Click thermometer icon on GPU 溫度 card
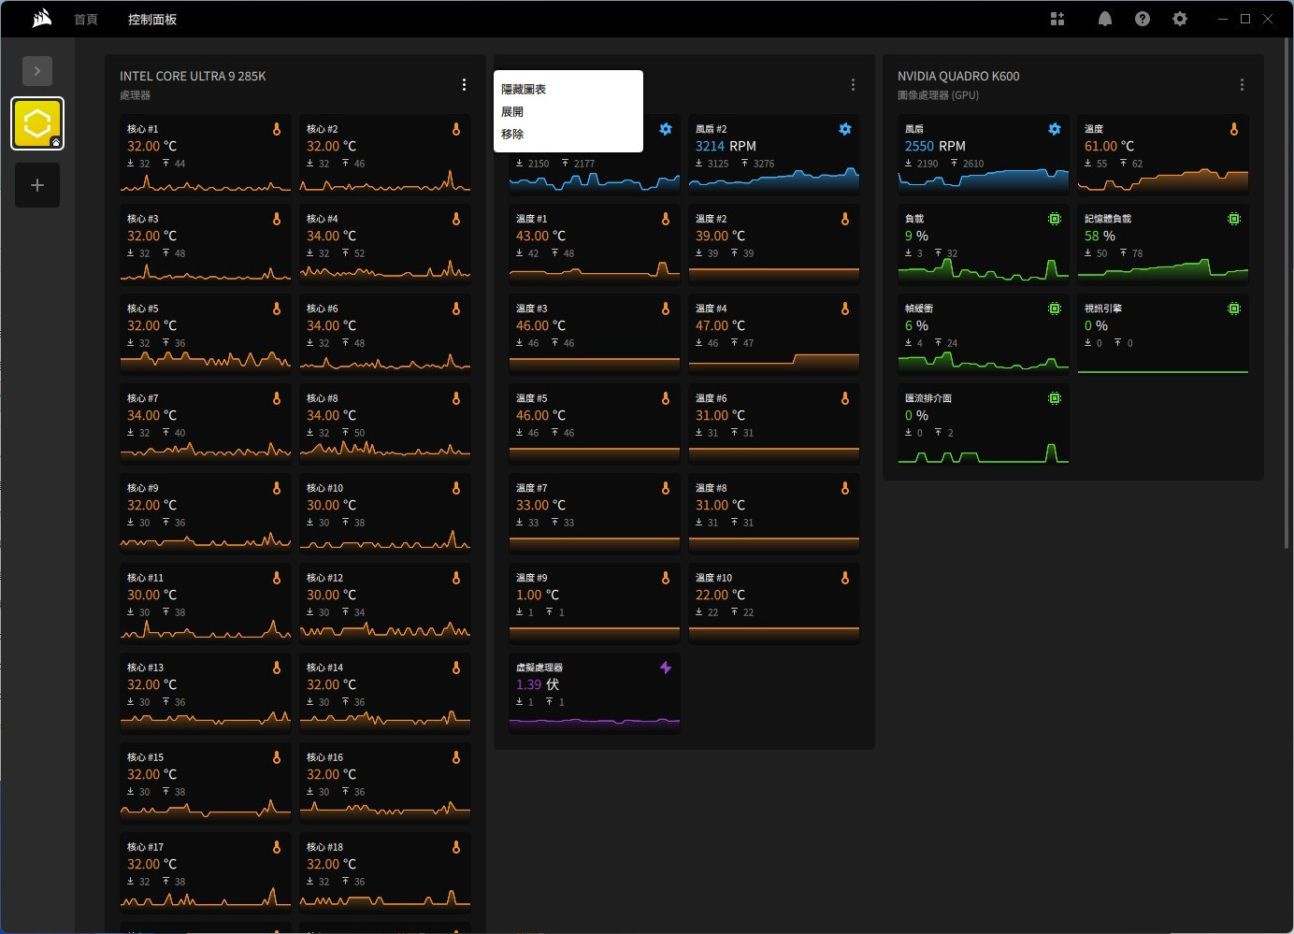1294x934 pixels. click(1234, 129)
